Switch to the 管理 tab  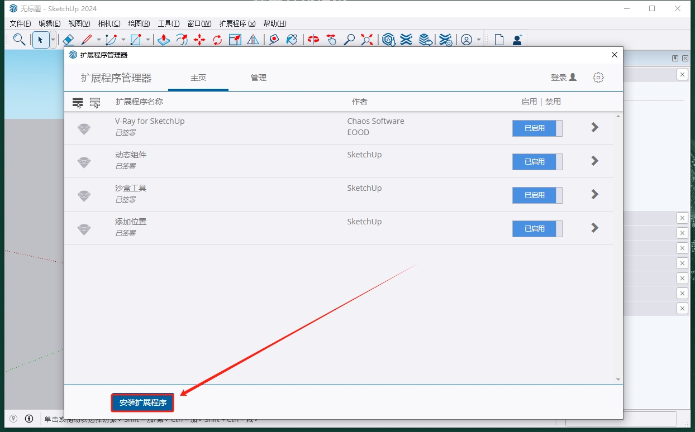pos(259,78)
